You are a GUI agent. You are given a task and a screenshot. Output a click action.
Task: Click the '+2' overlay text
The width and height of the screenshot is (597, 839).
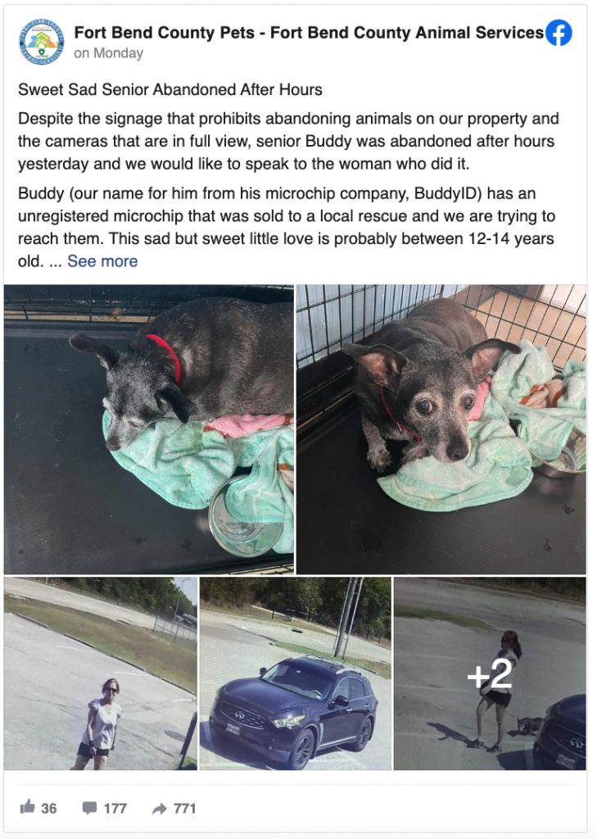click(490, 675)
